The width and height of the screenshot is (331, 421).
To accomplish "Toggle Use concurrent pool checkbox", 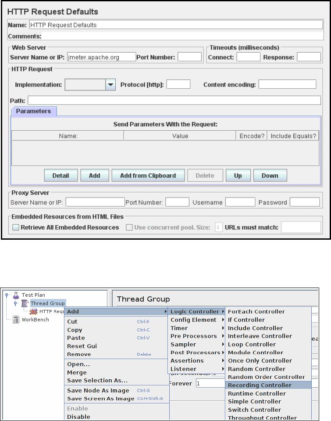I will [129, 227].
